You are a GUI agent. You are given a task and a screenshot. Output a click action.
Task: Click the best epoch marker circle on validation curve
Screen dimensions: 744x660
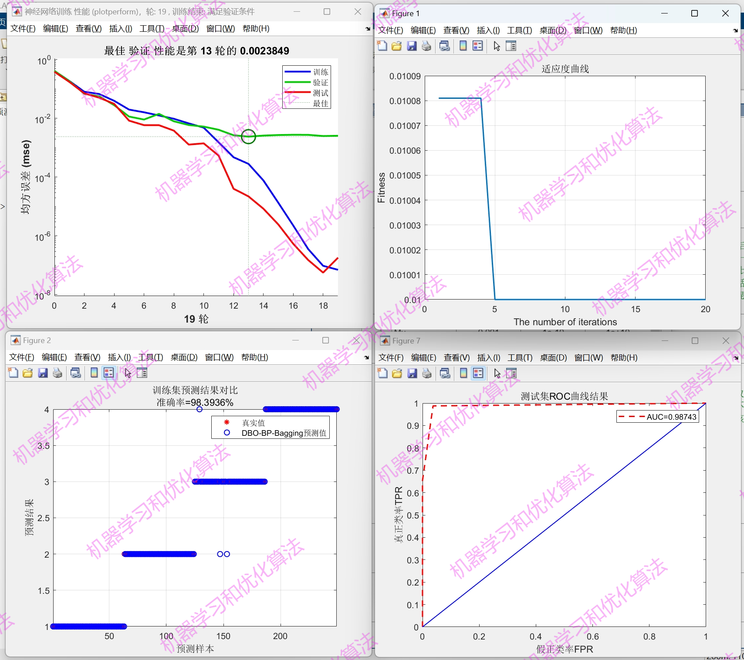[x=248, y=137]
